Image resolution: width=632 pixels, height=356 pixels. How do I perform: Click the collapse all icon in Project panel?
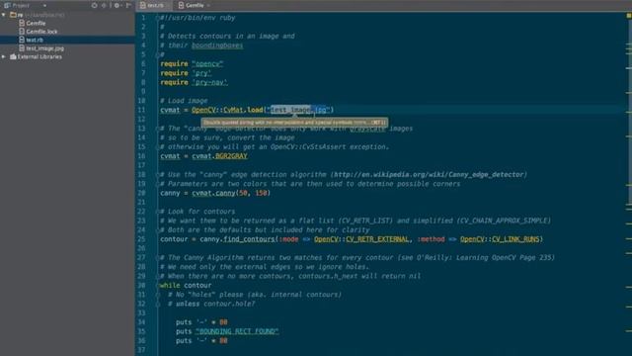(x=104, y=5)
